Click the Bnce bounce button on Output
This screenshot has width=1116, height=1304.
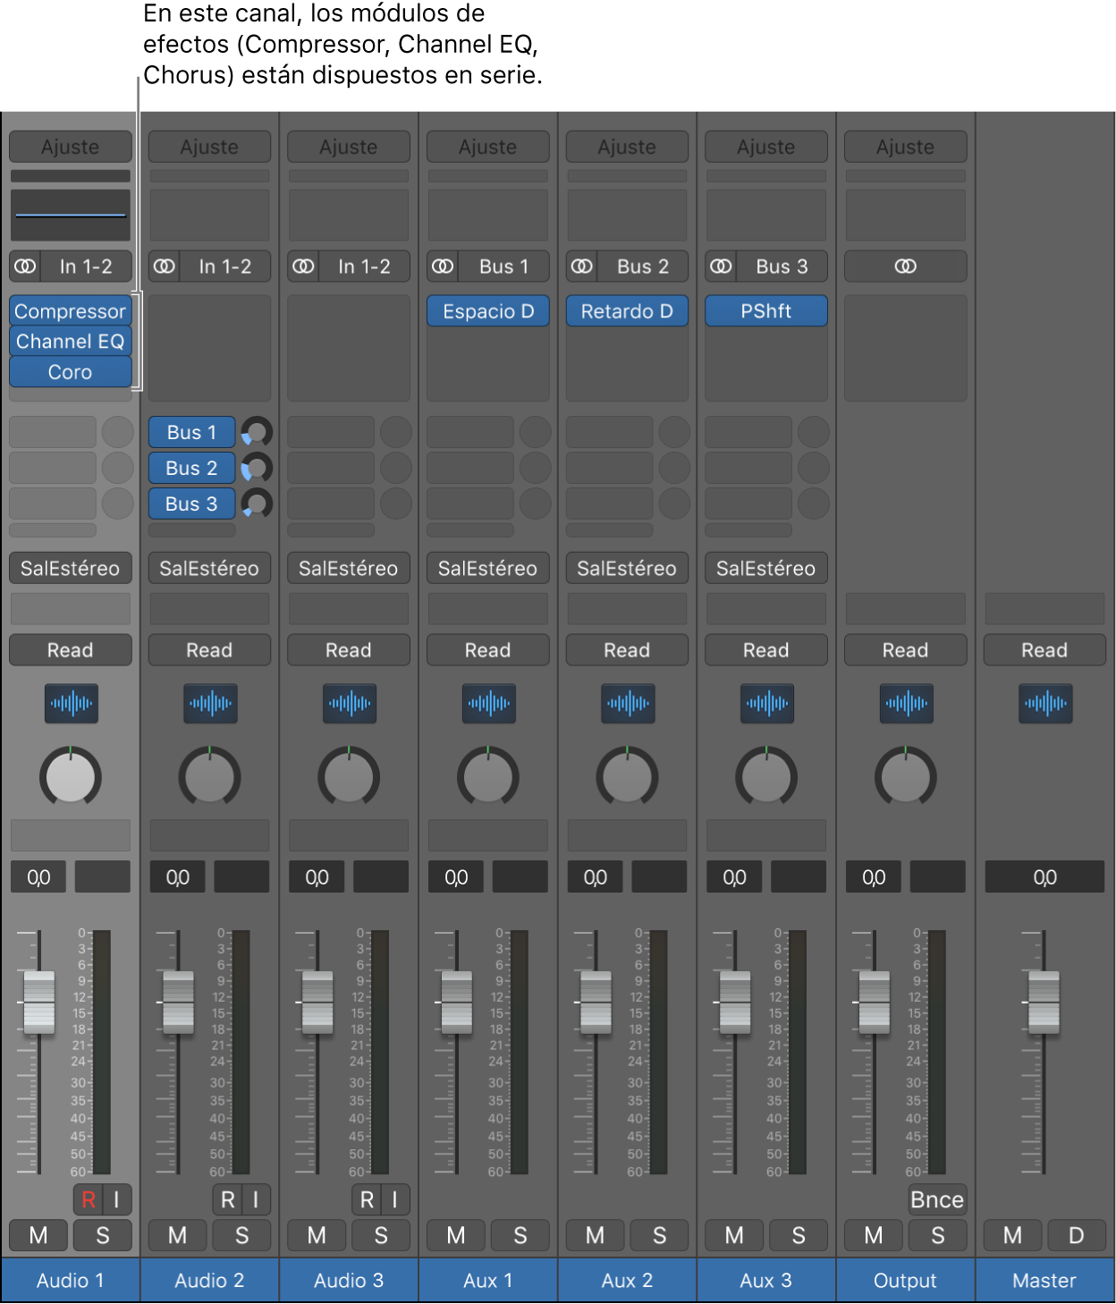[936, 1199]
